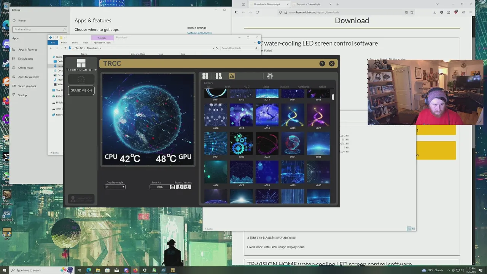This screenshot has height=274, width=487.
Task: Select the Aesthetic gallery category tab
Action: pyautogui.click(x=304, y=87)
